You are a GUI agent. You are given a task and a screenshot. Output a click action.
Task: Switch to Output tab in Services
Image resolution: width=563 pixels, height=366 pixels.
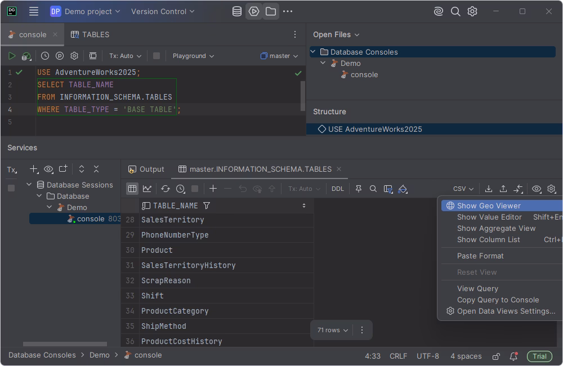tap(146, 169)
